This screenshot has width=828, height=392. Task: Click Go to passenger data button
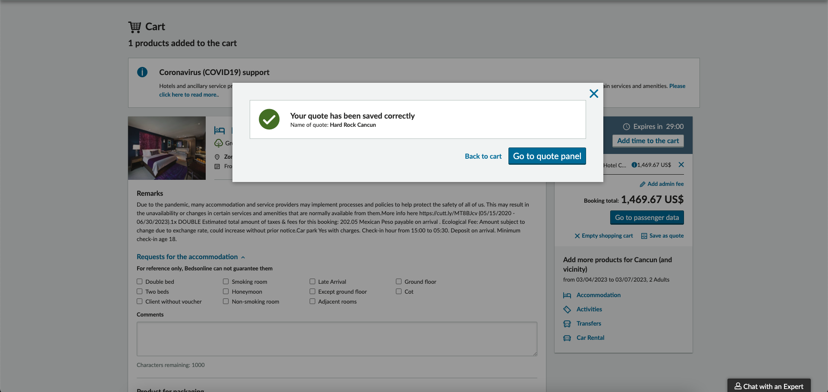pos(647,218)
